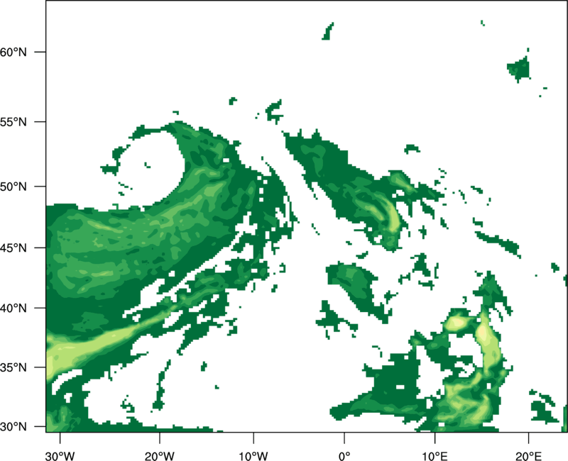Click the 60°N latitude label

click(13, 52)
